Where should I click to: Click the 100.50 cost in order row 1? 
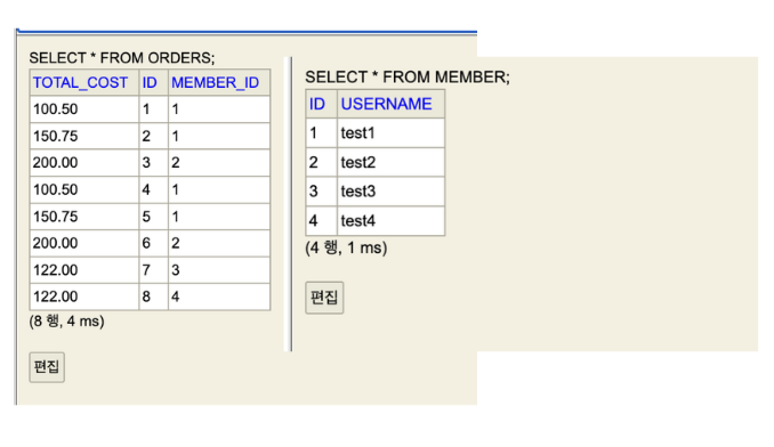click(x=55, y=109)
